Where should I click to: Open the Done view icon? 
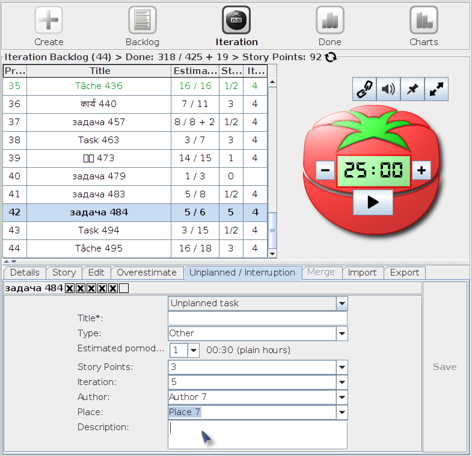[330, 20]
